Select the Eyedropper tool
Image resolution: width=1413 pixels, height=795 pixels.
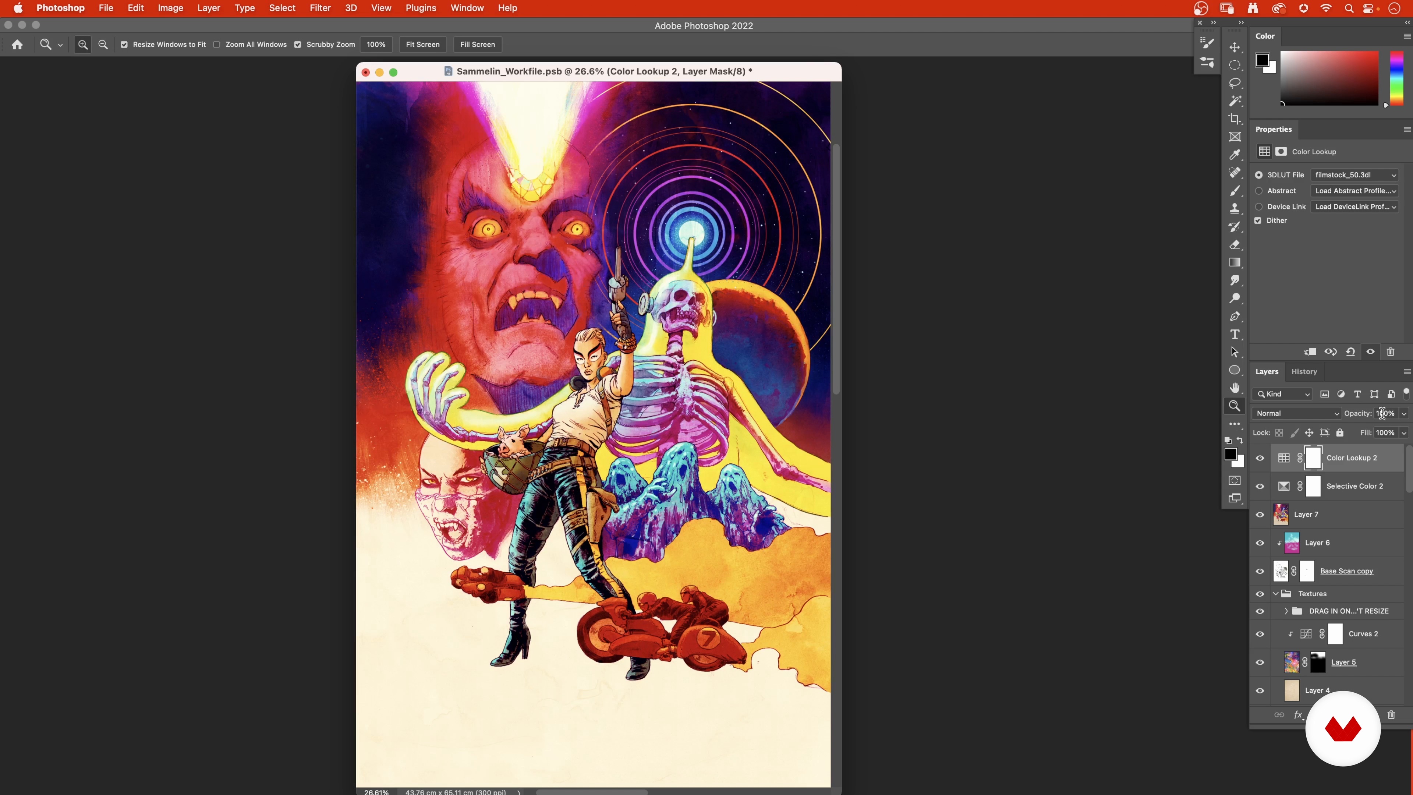(x=1235, y=155)
